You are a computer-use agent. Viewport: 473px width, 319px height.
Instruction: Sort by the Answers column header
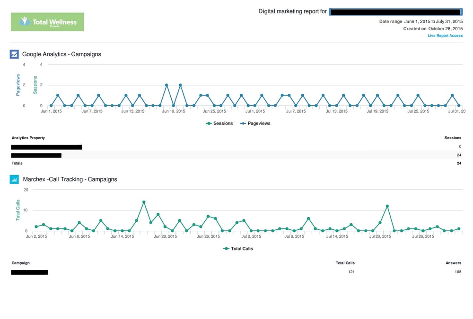(453, 263)
